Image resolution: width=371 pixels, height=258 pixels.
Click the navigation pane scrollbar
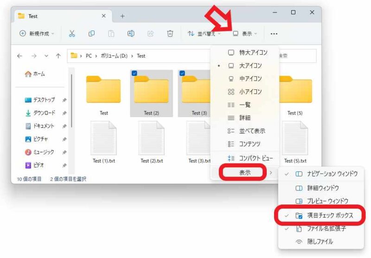(x=71, y=101)
